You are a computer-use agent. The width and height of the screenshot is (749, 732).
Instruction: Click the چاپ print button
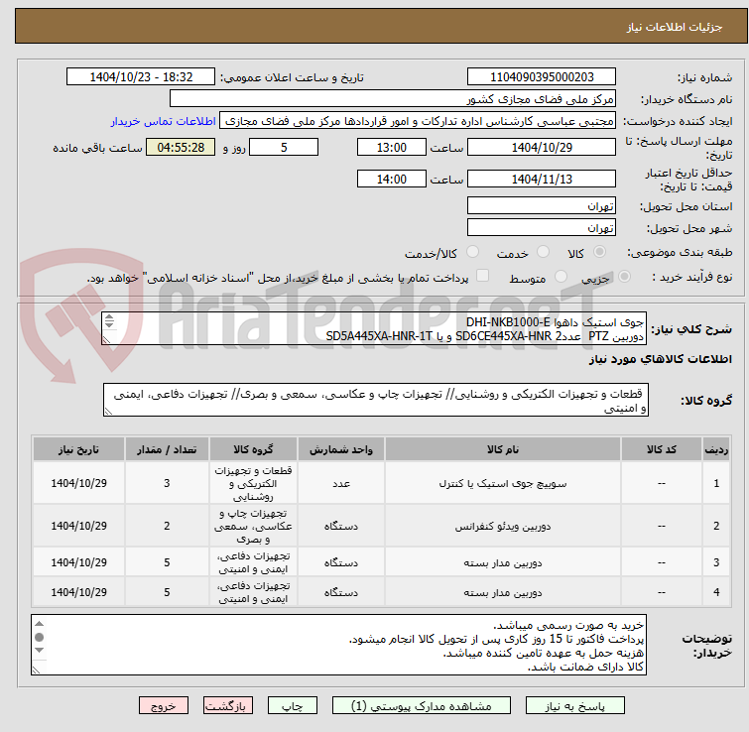(x=293, y=706)
